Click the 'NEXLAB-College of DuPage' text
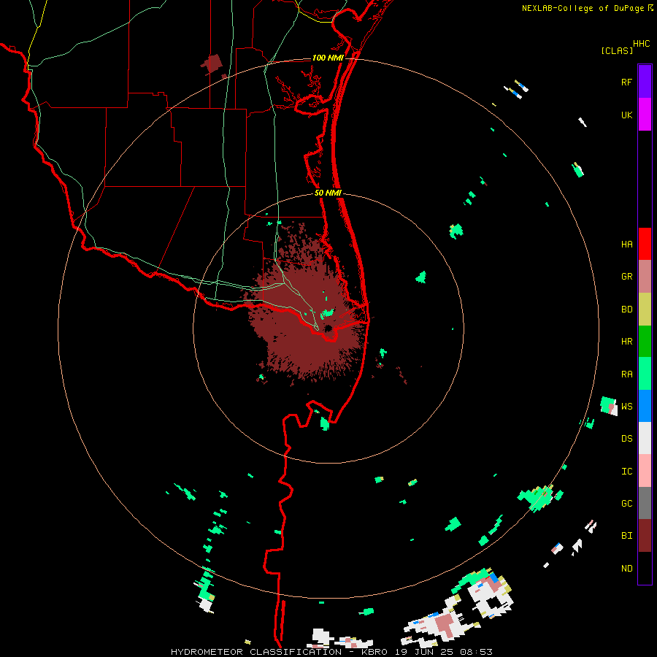657x657 pixels. 583,8
